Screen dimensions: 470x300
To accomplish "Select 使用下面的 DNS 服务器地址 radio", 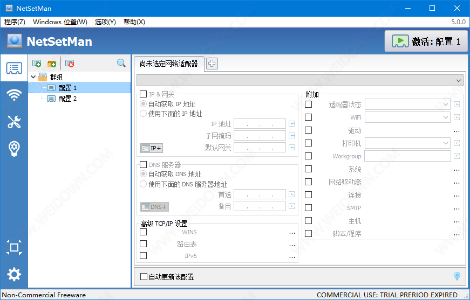I will click(x=144, y=184).
